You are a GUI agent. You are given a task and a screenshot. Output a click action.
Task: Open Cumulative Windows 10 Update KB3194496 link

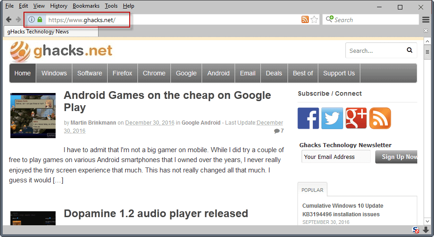343,210
